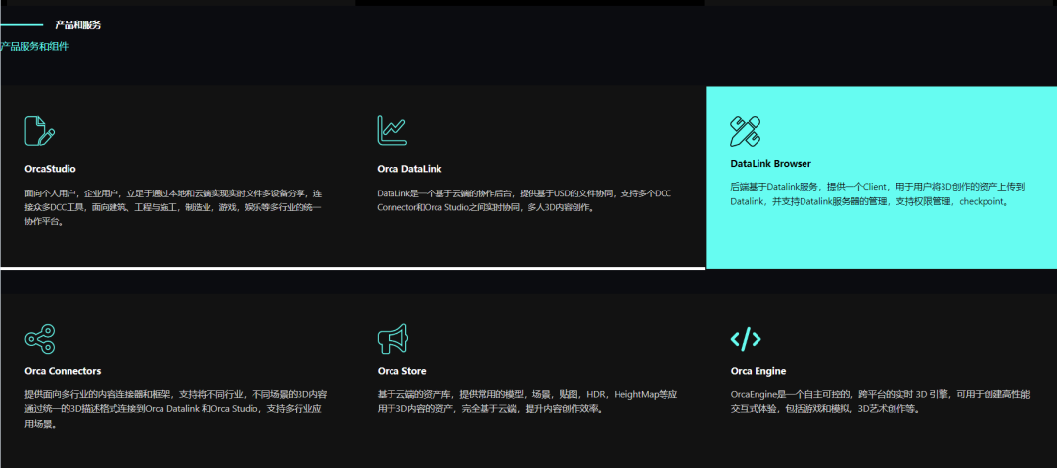Click the Orca DataLink line chart icon
1057x468 pixels.
(x=391, y=131)
